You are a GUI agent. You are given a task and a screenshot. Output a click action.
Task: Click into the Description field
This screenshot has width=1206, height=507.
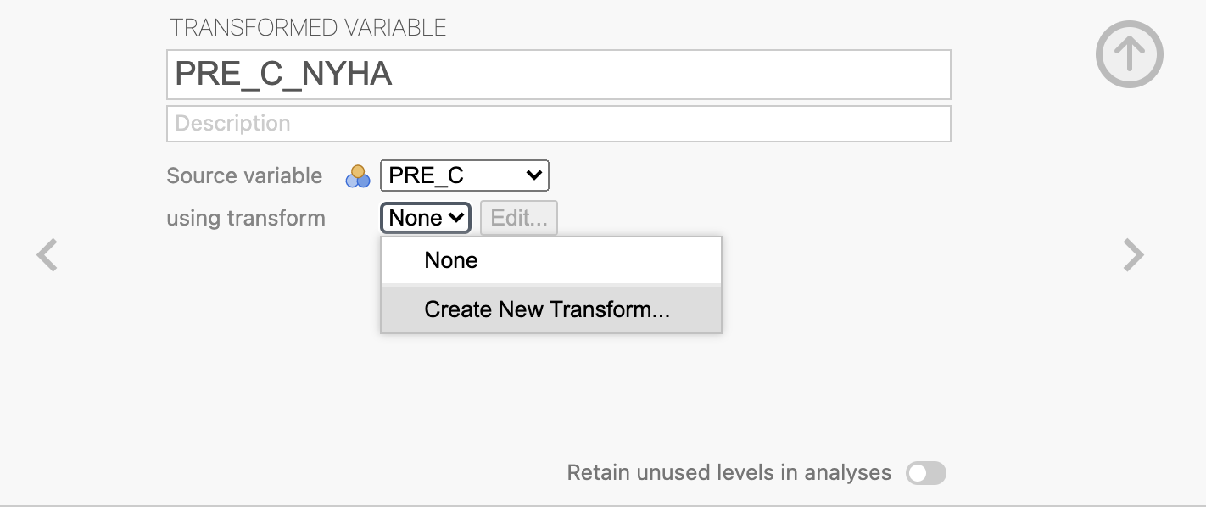click(x=558, y=124)
